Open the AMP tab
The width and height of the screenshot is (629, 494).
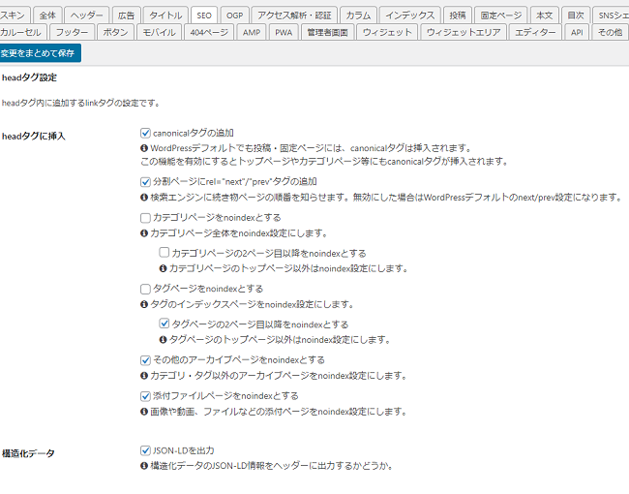[252, 32]
